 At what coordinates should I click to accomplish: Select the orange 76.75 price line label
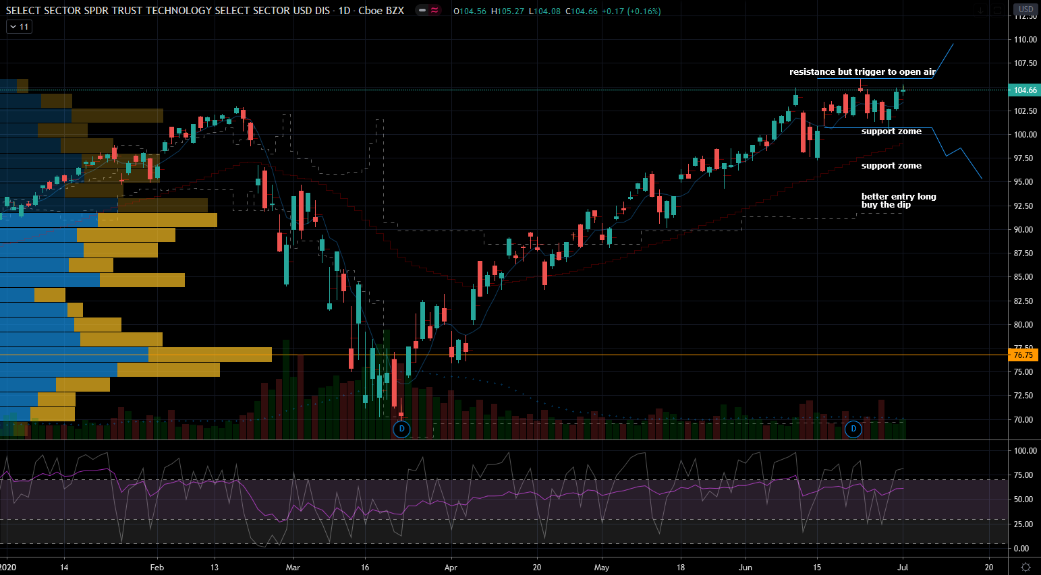[1023, 355]
